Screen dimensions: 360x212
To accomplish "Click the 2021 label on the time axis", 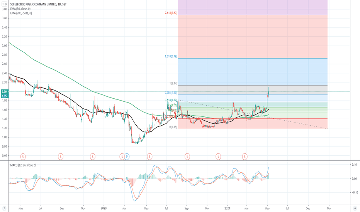I will coord(227,208).
